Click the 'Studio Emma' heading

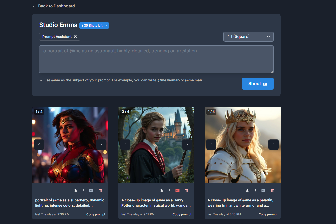click(x=58, y=25)
